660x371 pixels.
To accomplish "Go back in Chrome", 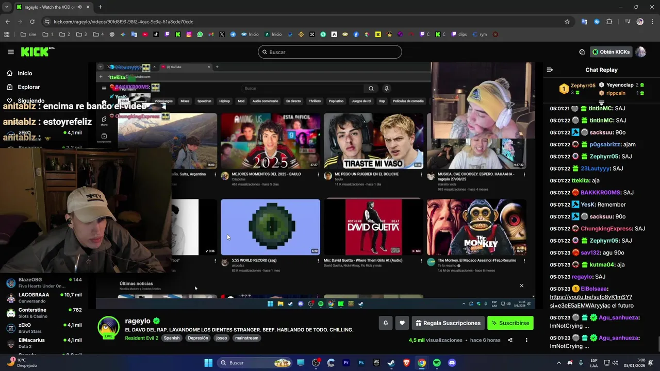I will point(7,22).
